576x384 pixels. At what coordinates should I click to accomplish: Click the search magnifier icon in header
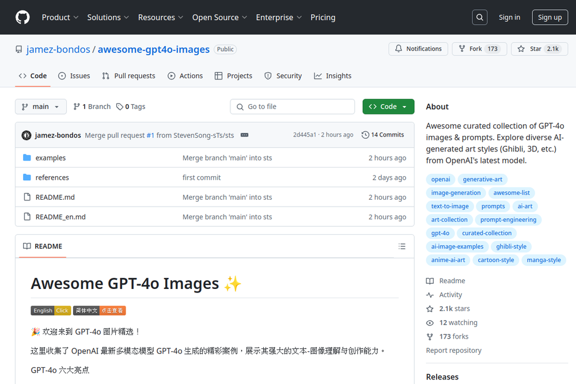tap(480, 17)
